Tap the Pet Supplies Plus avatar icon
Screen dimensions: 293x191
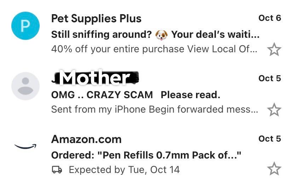25,26
